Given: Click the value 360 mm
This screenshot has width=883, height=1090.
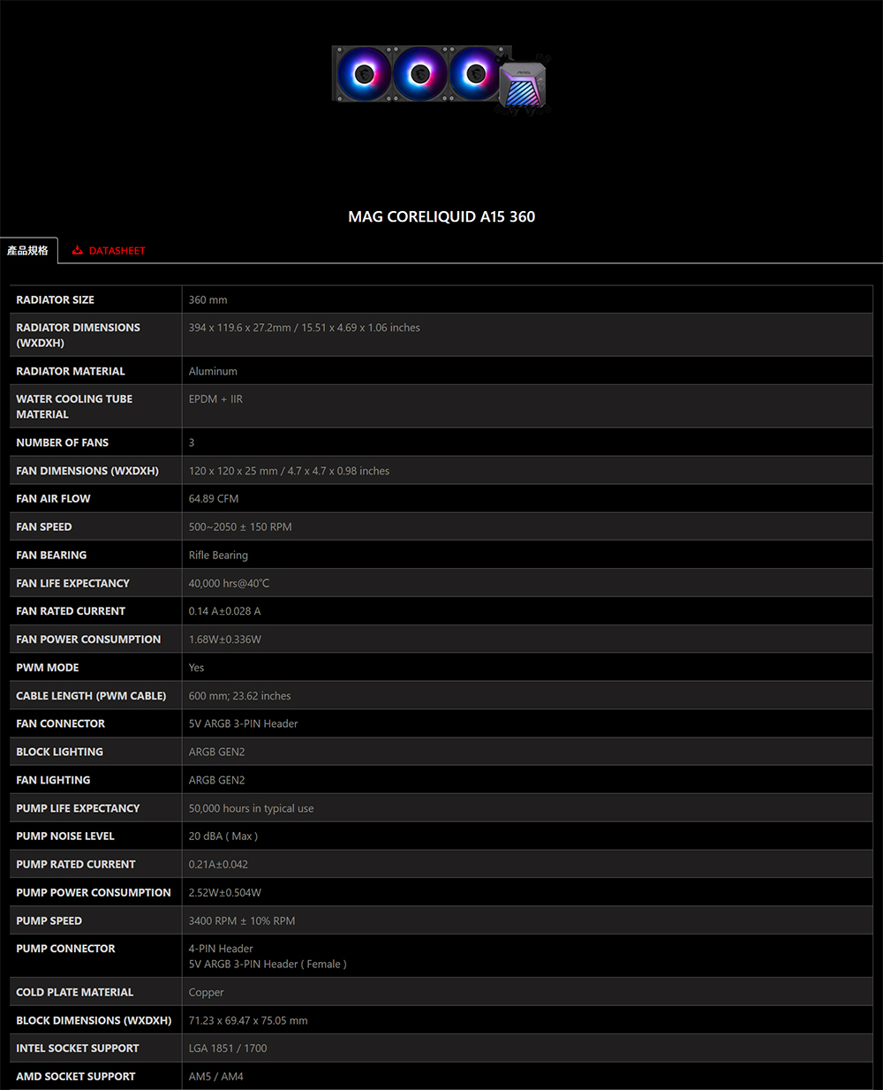Looking at the screenshot, I should coord(208,300).
